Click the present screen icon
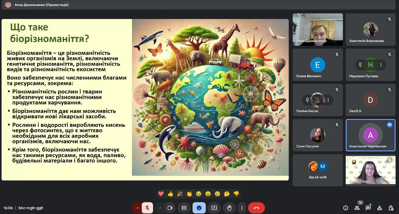The width and height of the screenshot is (399, 214). pyautogui.click(x=214, y=208)
